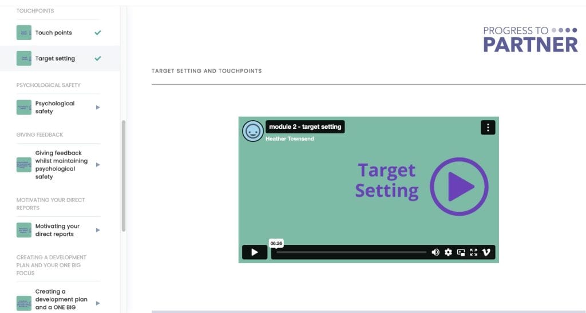This screenshot has height=313, width=586.
Task: Click the 06:26 duration label
Action: [276, 243]
